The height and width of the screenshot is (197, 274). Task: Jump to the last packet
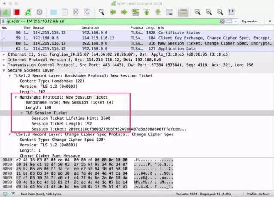pyautogui.click(x=158, y=12)
